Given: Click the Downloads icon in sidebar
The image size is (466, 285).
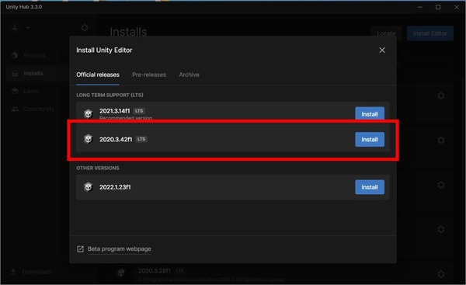Looking at the screenshot, I should click(13, 272).
